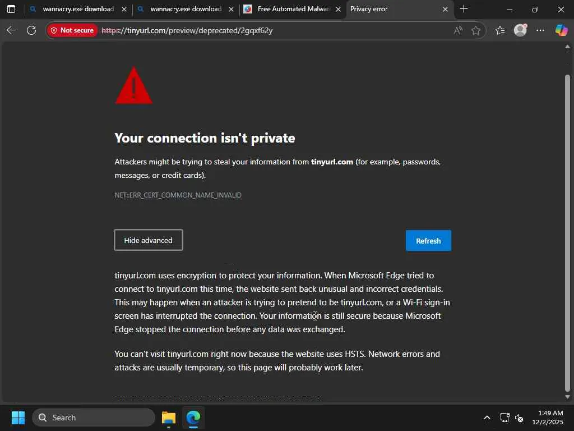Go back using the back arrow
Image resolution: width=574 pixels, height=431 pixels.
(11, 30)
